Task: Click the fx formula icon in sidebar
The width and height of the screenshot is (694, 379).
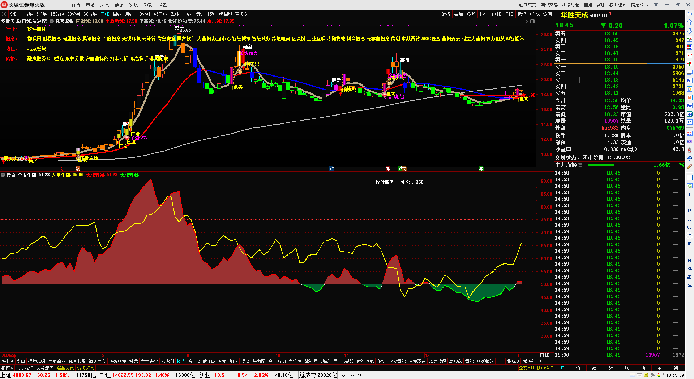Action: coord(690,114)
